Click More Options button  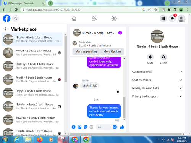point(112,51)
